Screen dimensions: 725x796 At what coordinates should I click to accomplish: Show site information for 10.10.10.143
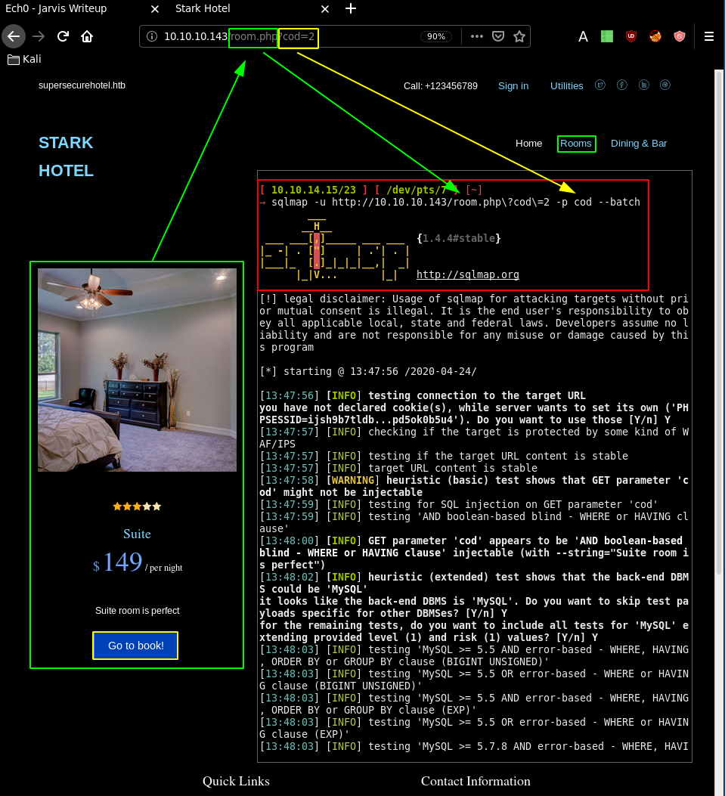pos(151,36)
